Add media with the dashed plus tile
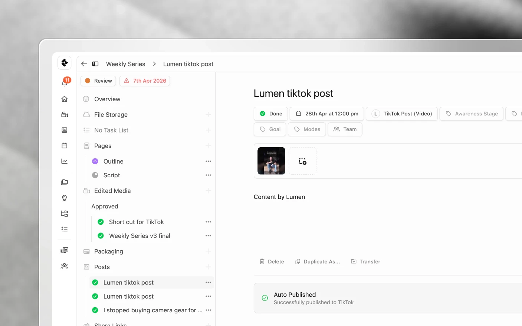Image resolution: width=522 pixels, height=326 pixels. tap(303, 161)
